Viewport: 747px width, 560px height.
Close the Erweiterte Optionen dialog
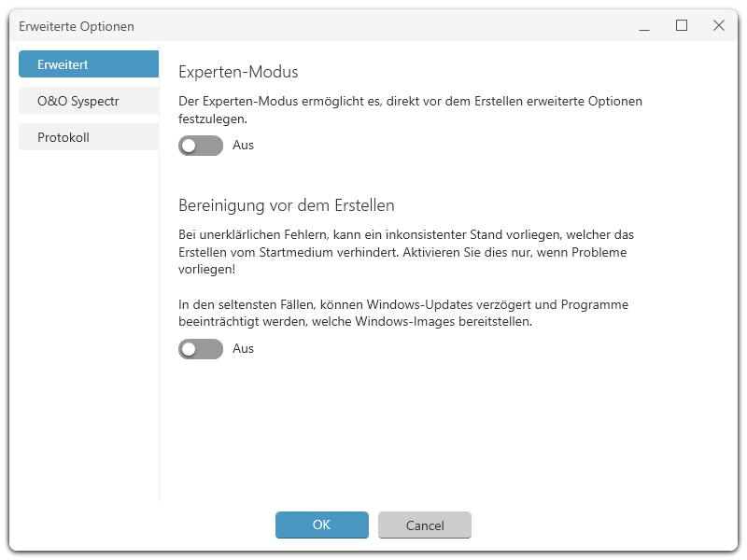tap(719, 26)
